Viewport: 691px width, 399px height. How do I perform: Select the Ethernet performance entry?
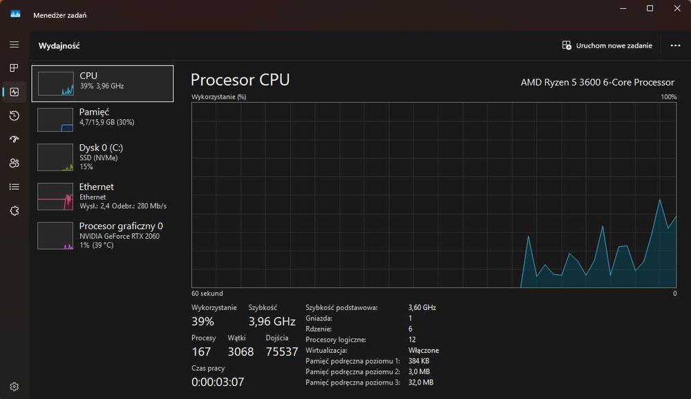click(102, 196)
